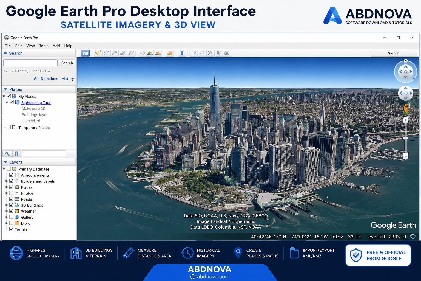Uncheck the Terrain layer checkbox

point(12,229)
